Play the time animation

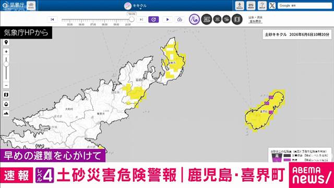(168, 19)
